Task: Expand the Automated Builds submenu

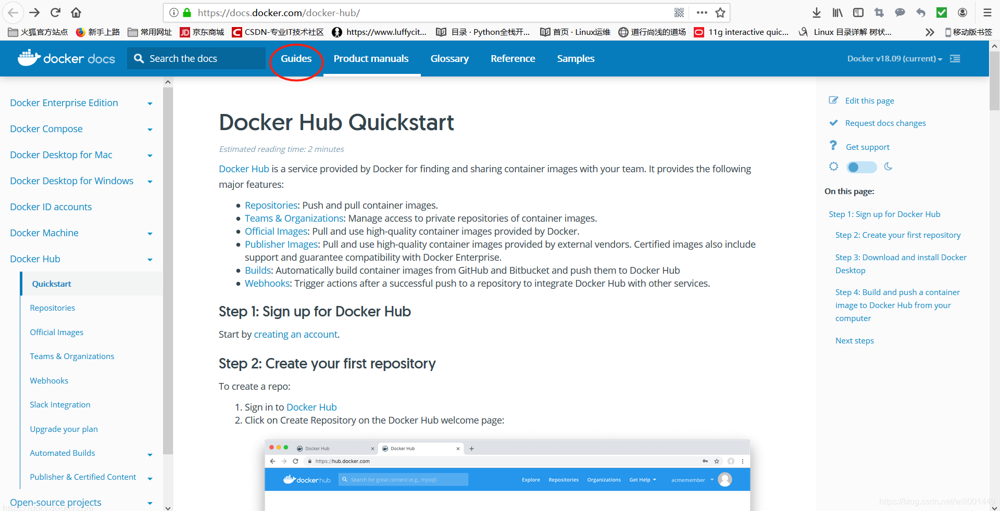Action: click(150, 455)
